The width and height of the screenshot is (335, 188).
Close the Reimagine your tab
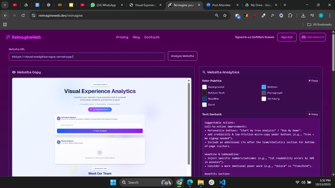click(199, 5)
